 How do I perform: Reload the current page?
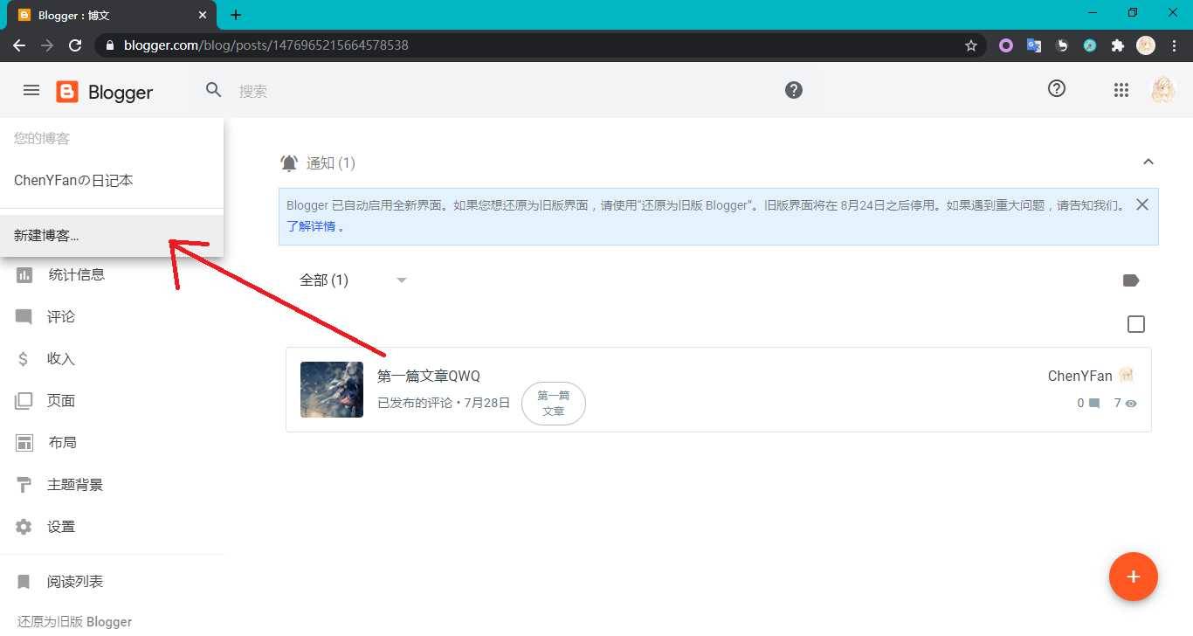[75, 45]
